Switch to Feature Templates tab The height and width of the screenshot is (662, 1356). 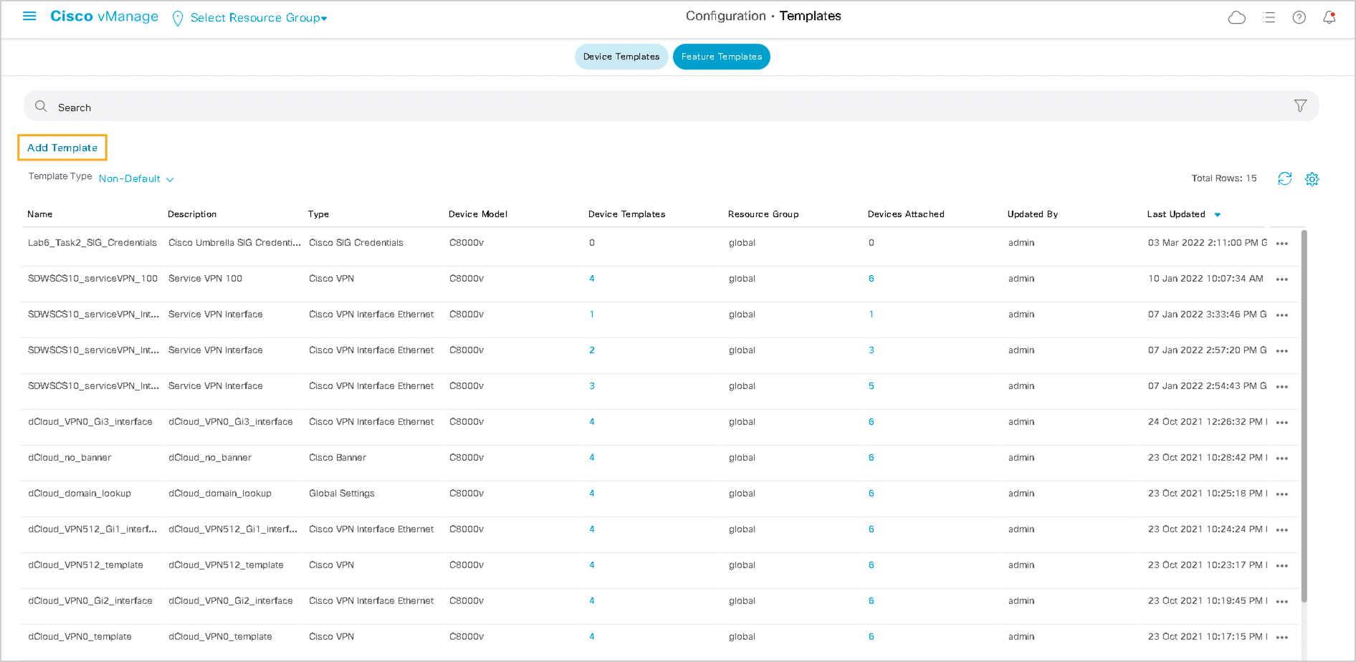722,57
